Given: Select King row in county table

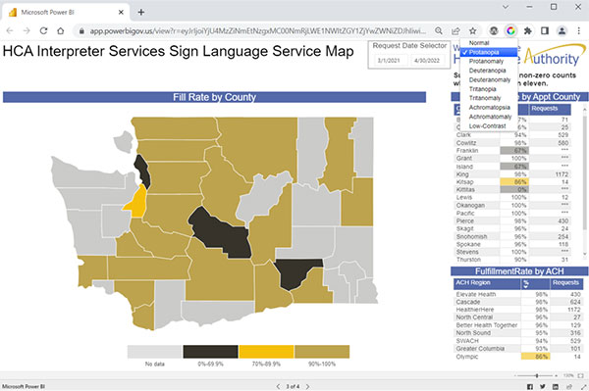Looking at the screenshot, I should pyautogui.click(x=512, y=174).
